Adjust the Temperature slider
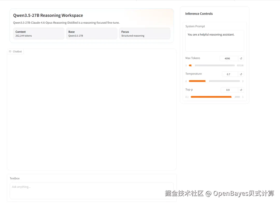The width and height of the screenshot is (280, 203). (214, 81)
